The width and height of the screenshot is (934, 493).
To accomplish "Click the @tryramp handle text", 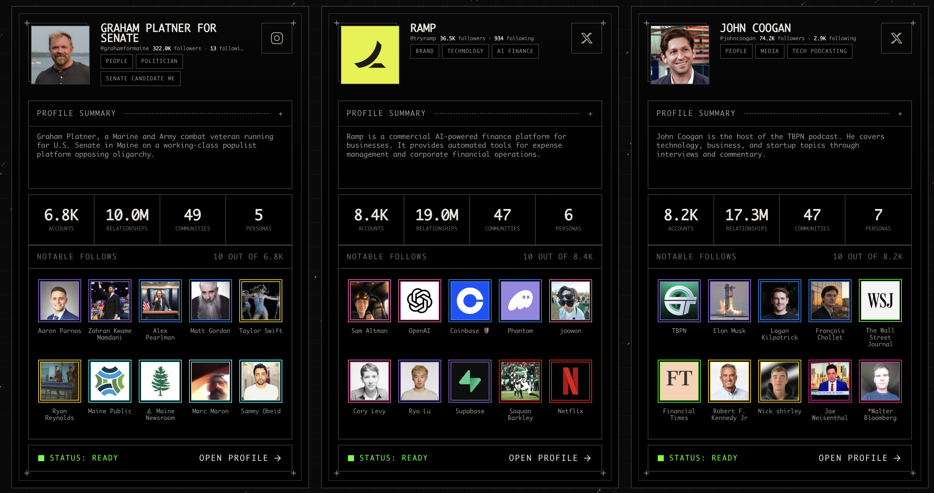I will point(423,39).
